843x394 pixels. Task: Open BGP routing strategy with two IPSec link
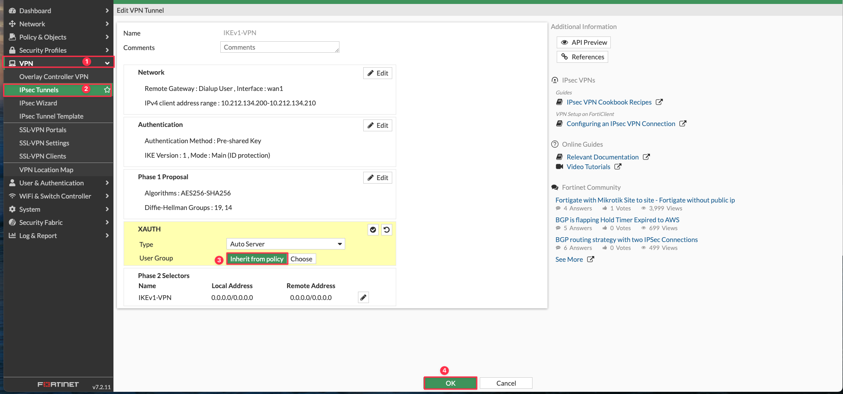pos(627,239)
